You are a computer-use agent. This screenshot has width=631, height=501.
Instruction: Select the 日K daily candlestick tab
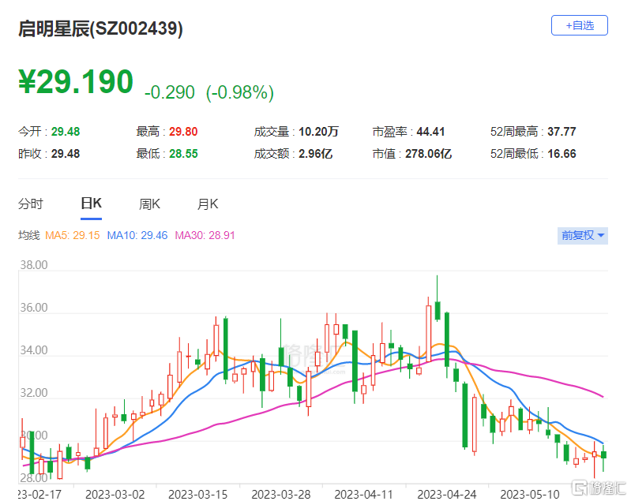91,204
